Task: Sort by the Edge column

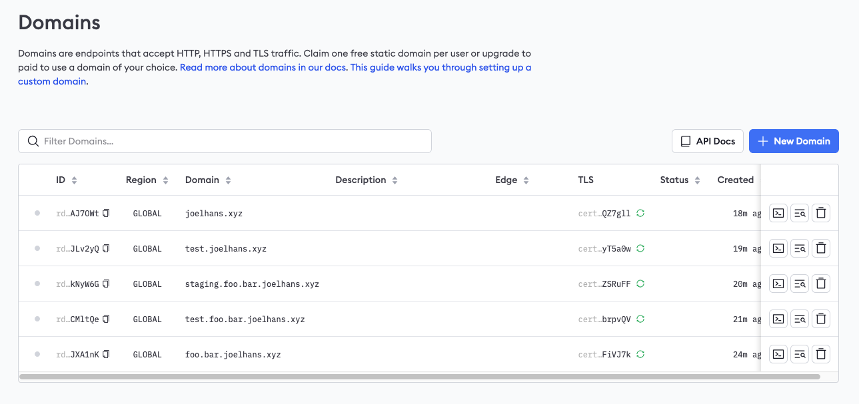Action: pos(526,180)
